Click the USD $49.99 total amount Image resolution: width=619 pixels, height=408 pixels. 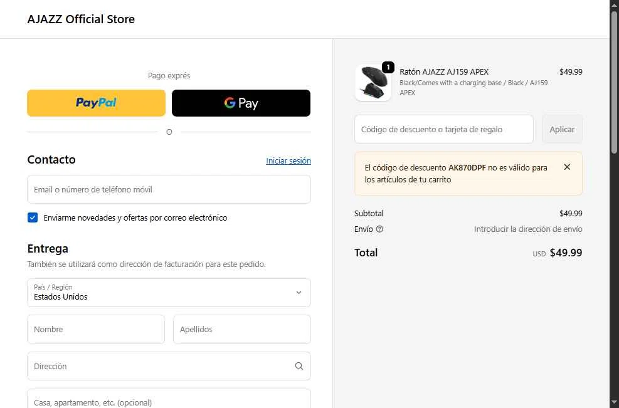coord(557,253)
